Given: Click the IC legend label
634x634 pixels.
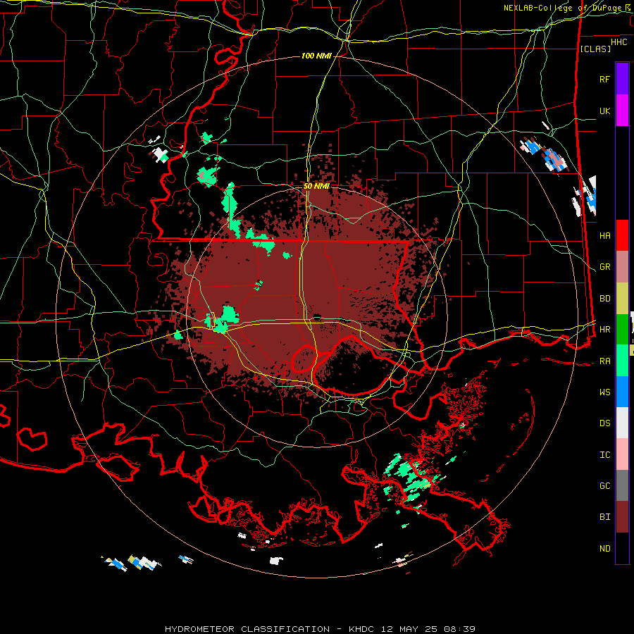Looking at the screenshot, I should click(604, 455).
